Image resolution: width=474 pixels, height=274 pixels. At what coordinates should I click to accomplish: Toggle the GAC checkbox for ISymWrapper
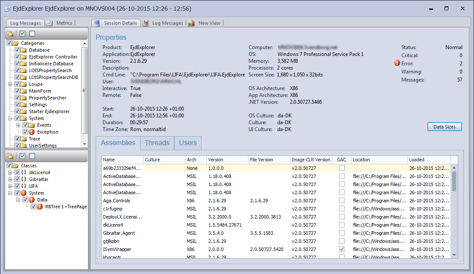341,249
